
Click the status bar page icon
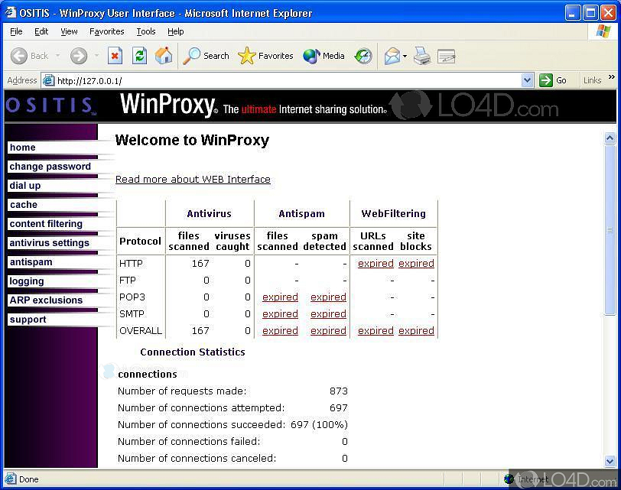coord(11,479)
